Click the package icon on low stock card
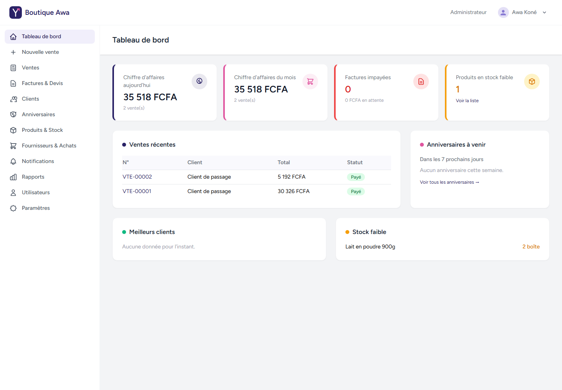Screen dimensions: 562x390 tap(532, 82)
